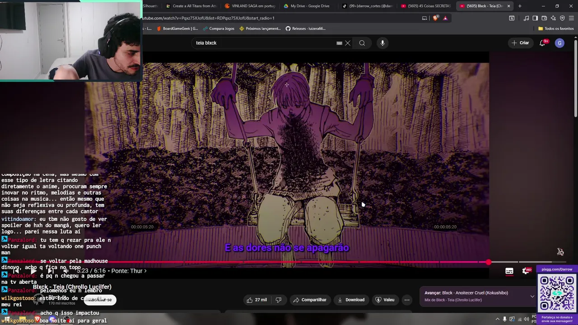Open the browser hamburger main menu
This screenshot has width=578, height=325.
571,18
